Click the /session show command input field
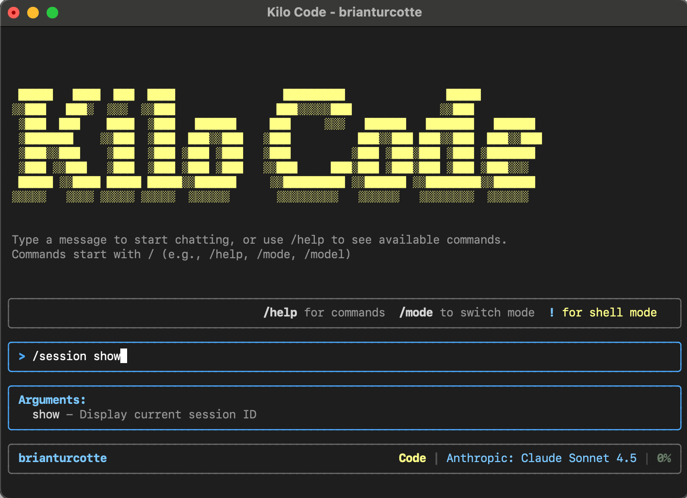Image resolution: width=687 pixels, height=498 pixels. (x=344, y=357)
